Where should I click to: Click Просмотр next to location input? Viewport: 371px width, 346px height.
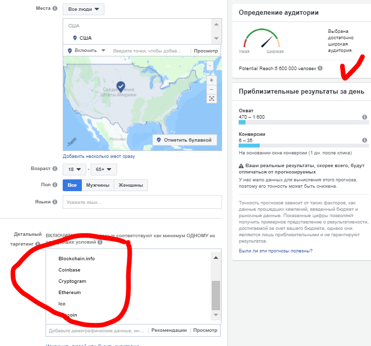(x=206, y=50)
